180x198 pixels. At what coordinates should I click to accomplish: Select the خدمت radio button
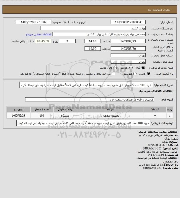pos(131,68)
